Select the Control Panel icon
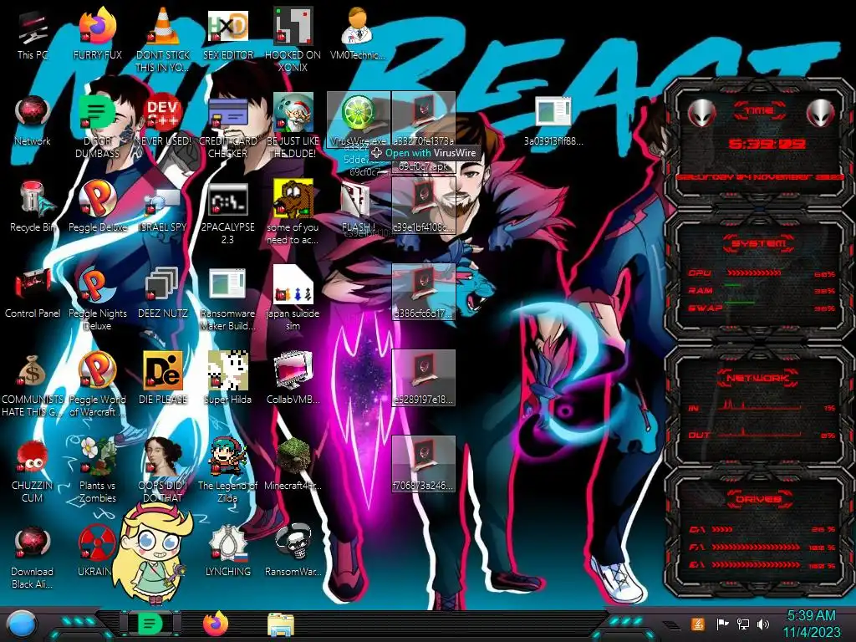The image size is (856, 642). [x=33, y=293]
